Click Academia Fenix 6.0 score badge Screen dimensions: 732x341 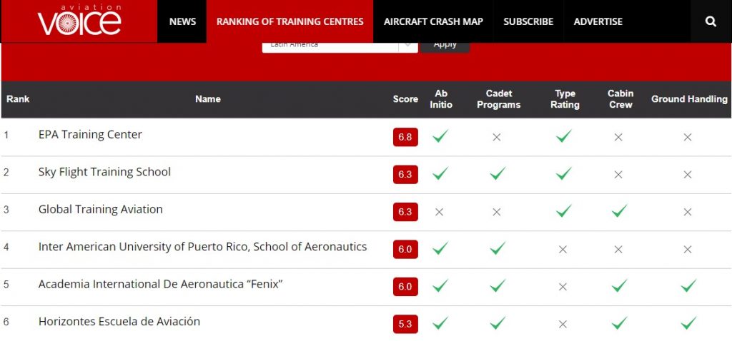(x=405, y=287)
